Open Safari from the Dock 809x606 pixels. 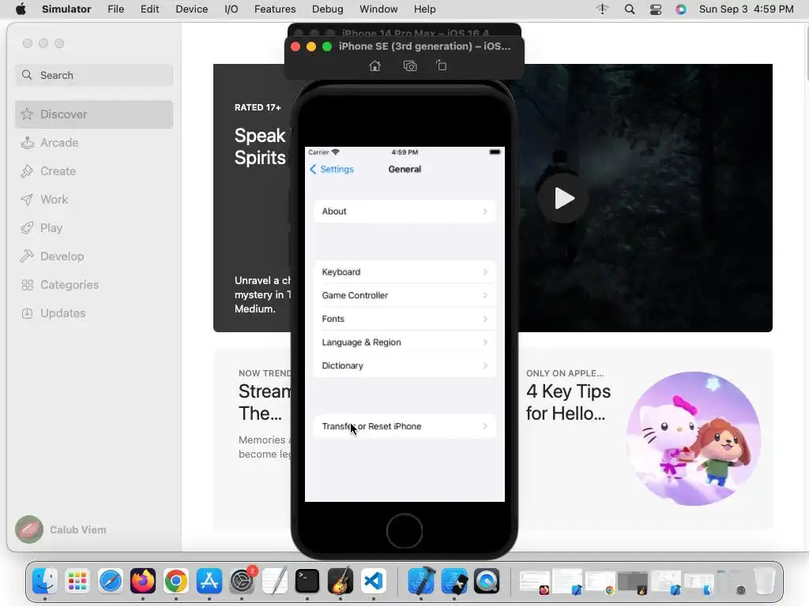coord(111,582)
